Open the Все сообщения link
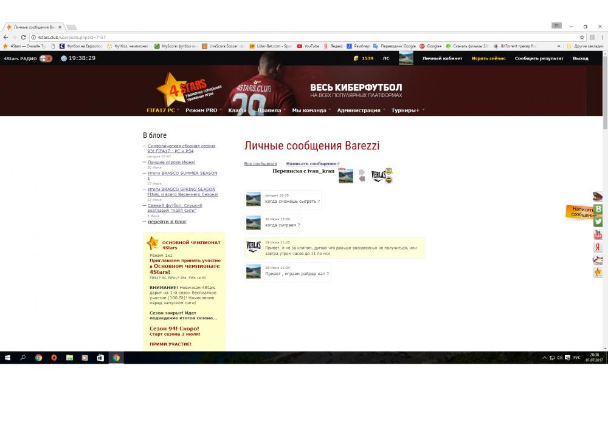 [260, 164]
